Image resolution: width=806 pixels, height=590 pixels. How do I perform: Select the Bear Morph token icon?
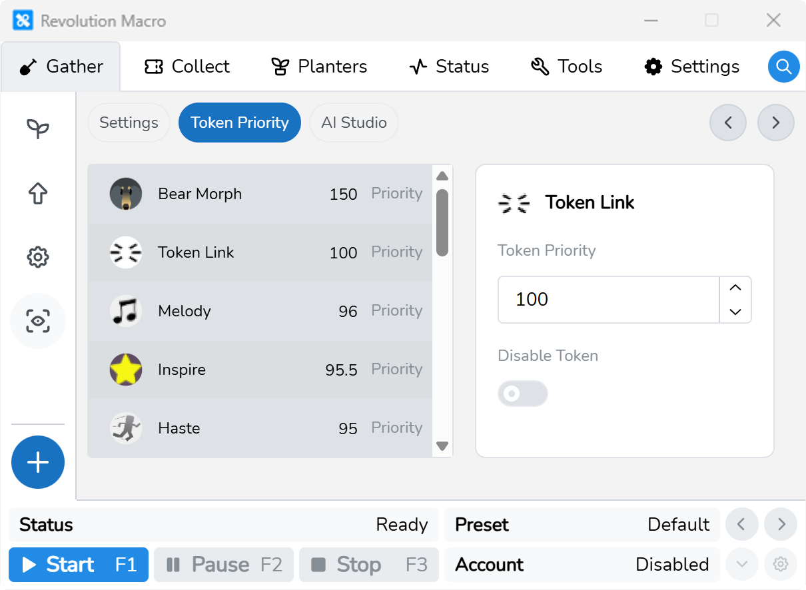click(x=126, y=194)
